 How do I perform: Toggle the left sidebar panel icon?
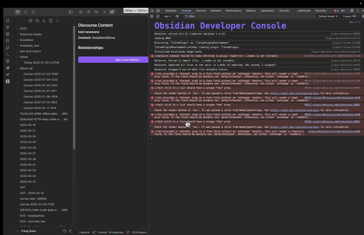pos(71,12)
